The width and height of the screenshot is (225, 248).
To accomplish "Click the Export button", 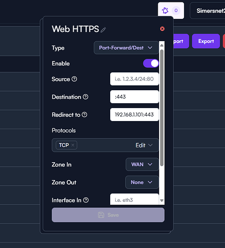I will (206, 41).
